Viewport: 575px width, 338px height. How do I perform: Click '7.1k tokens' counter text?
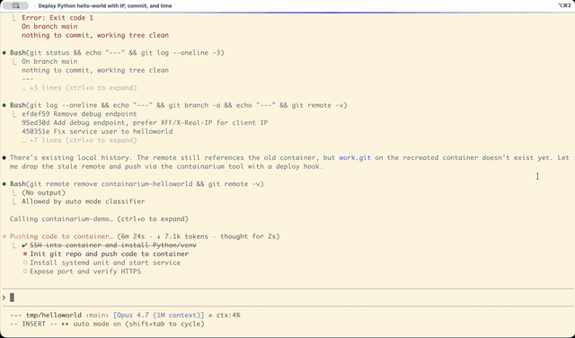(186, 236)
